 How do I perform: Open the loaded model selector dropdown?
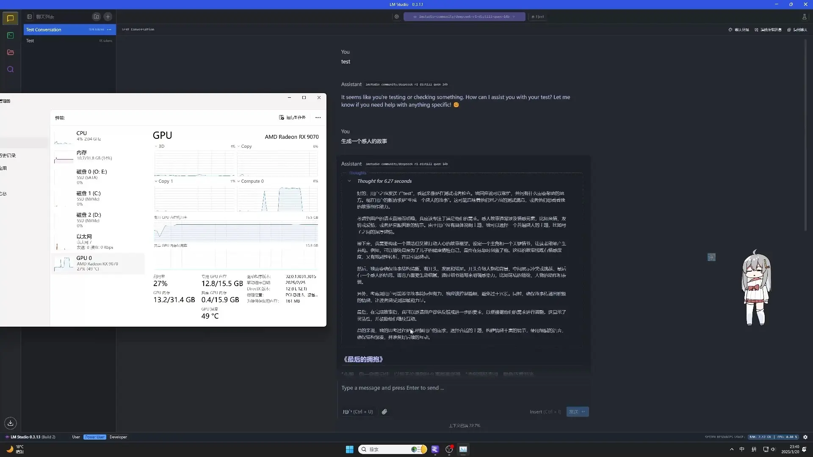tap(465, 17)
